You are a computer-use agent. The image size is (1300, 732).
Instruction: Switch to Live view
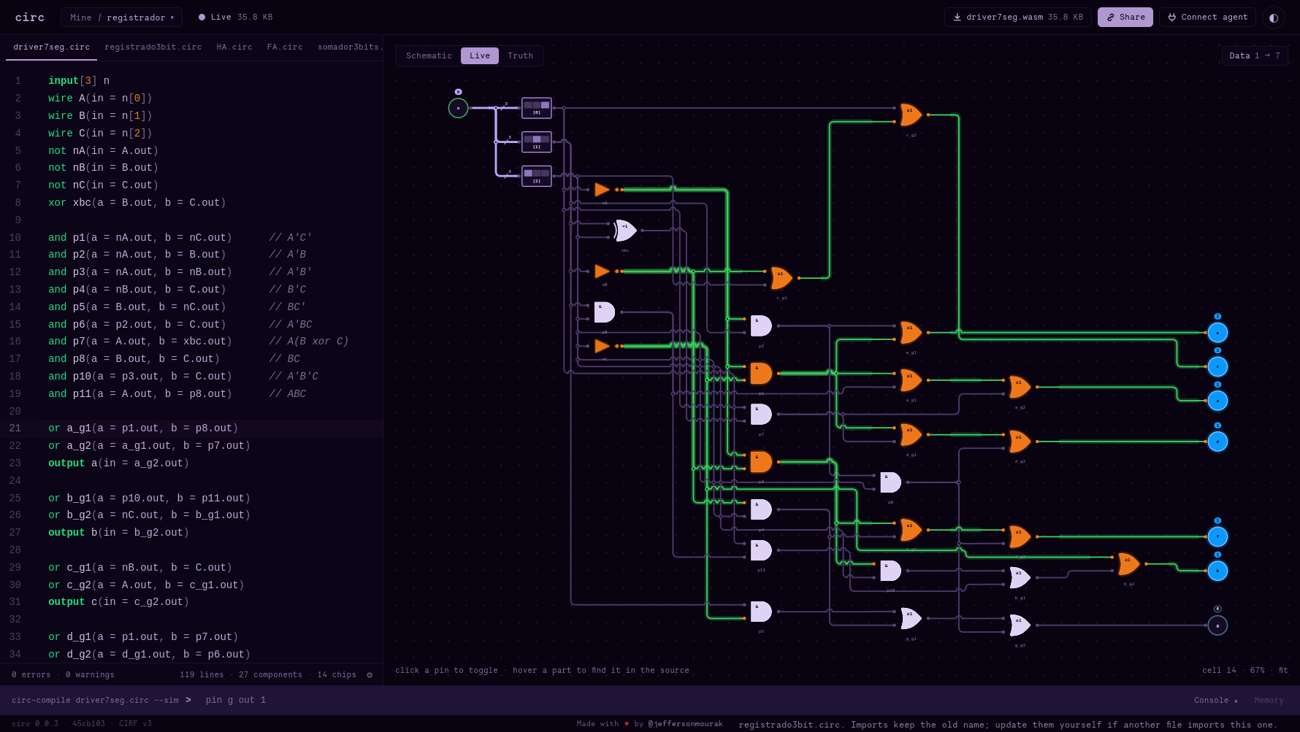(x=480, y=55)
